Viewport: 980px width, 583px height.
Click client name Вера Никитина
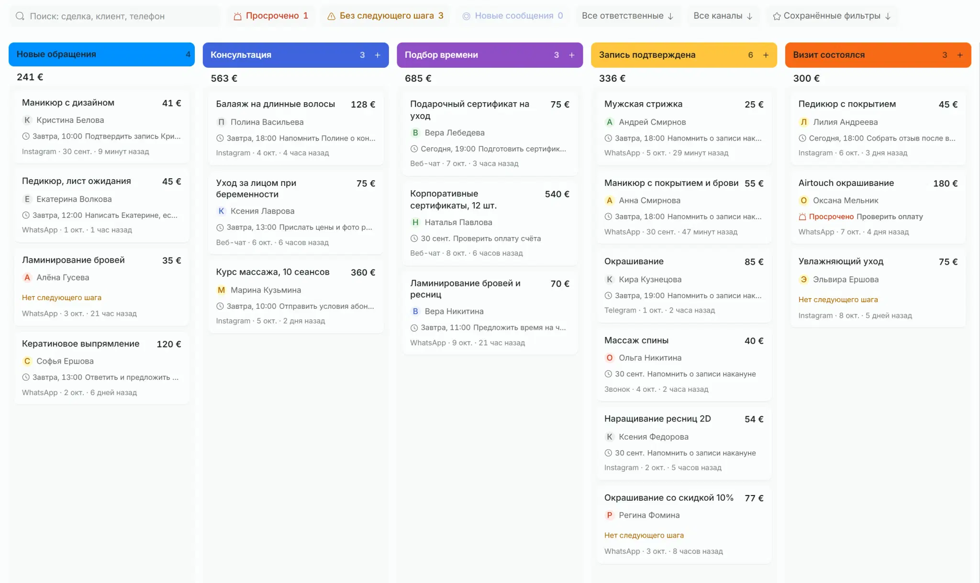click(454, 311)
